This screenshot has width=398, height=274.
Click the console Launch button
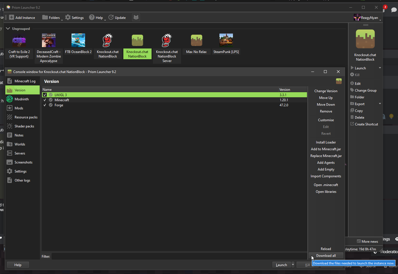point(281,265)
